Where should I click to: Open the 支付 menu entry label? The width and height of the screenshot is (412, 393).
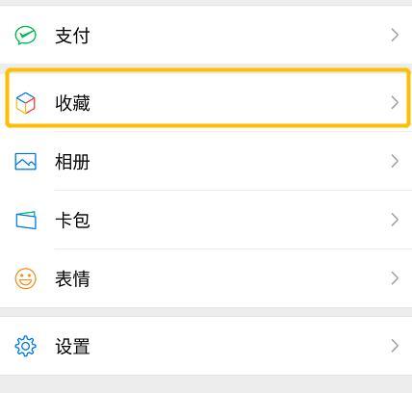pyautogui.click(x=72, y=36)
